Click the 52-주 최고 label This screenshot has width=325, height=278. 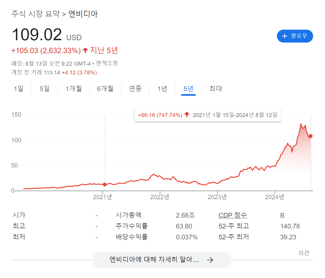click(234, 226)
